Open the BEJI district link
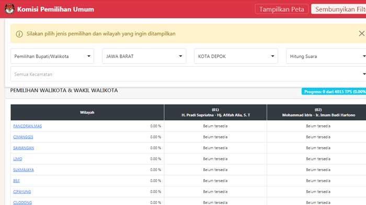This screenshot has width=366, height=205. click(x=16, y=181)
